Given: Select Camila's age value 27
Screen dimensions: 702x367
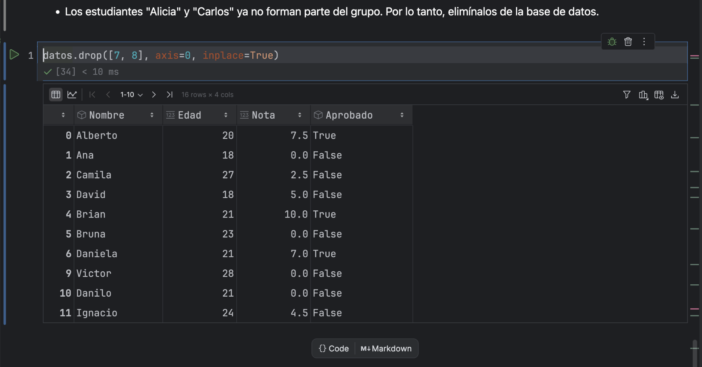Looking at the screenshot, I should click(x=200, y=175).
